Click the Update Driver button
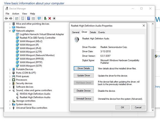This screenshot has width=160, height=121. (x=84, y=75)
